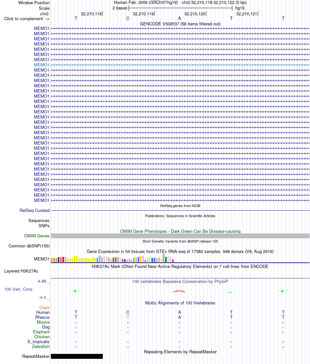Select the 'Dog' alignment row label
This screenshot has width=310, height=364.
click(46, 327)
